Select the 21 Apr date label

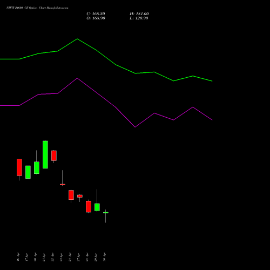tap(44, 257)
